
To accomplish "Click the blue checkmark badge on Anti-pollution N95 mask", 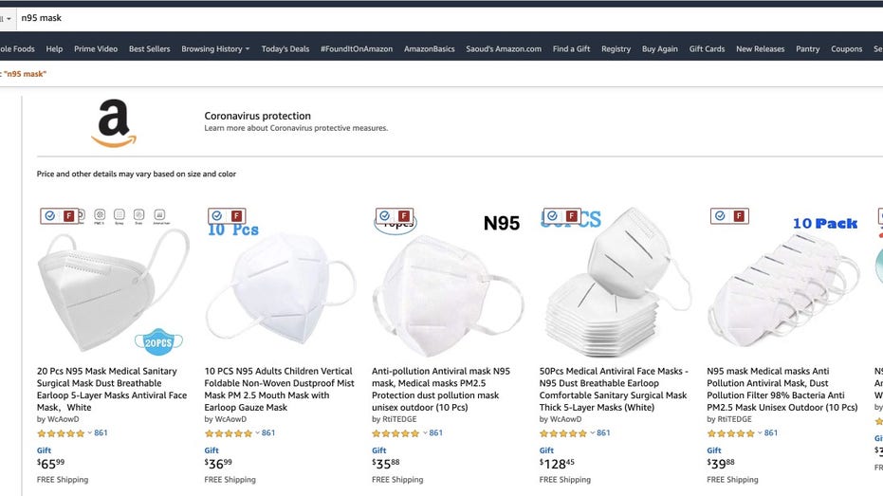I will (385, 215).
